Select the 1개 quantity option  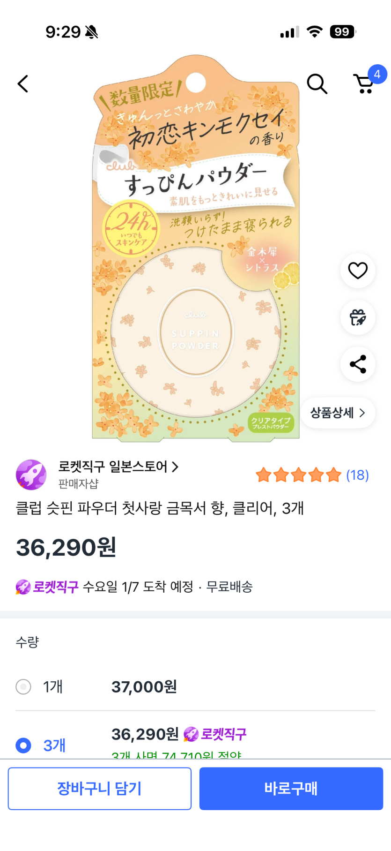[23, 687]
